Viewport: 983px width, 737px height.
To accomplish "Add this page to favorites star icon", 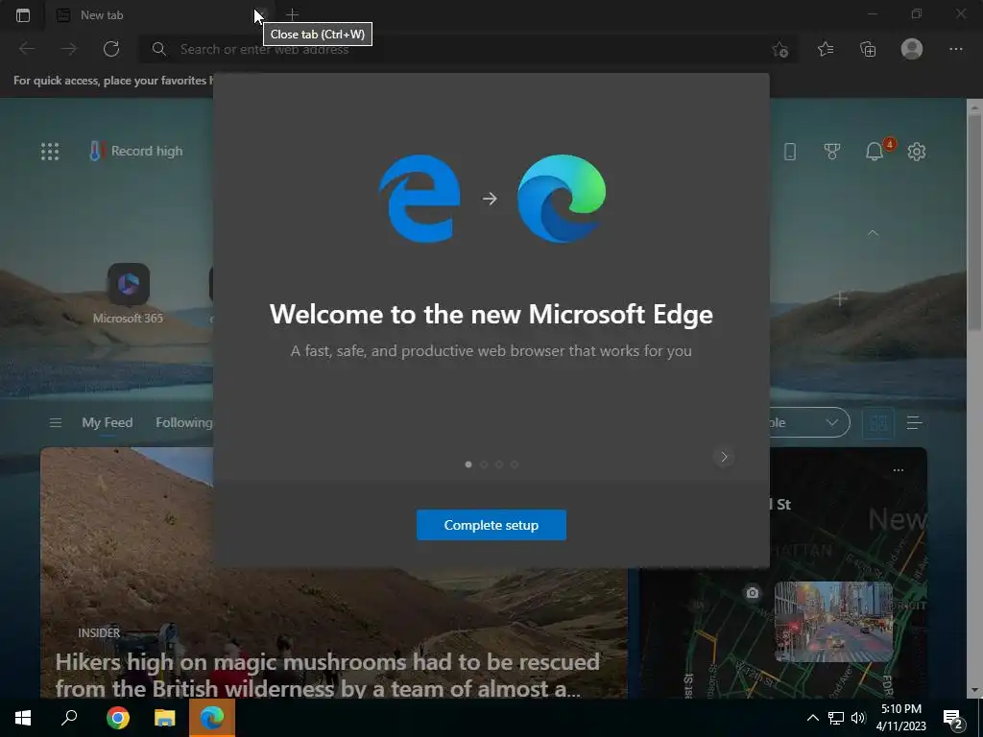I will 779,49.
